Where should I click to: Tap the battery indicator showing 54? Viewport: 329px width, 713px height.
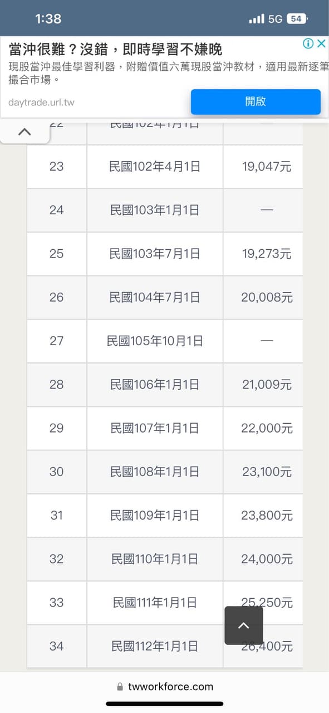pyautogui.click(x=296, y=18)
